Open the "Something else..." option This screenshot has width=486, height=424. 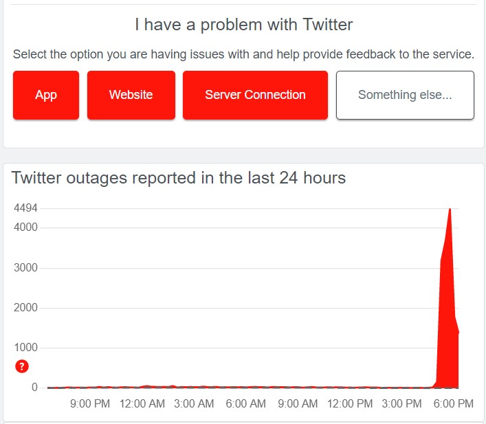(x=405, y=96)
